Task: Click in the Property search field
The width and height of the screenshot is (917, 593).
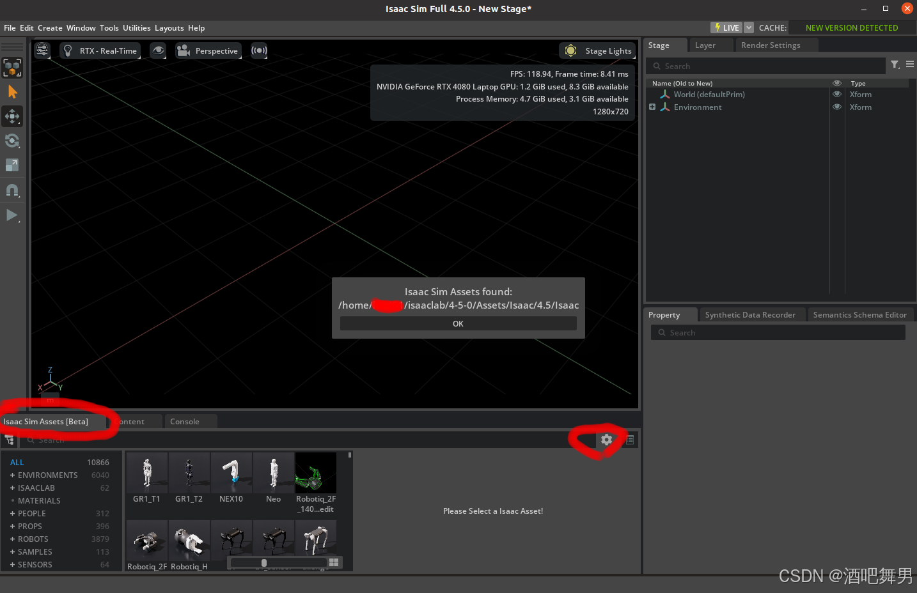Action: tap(778, 332)
